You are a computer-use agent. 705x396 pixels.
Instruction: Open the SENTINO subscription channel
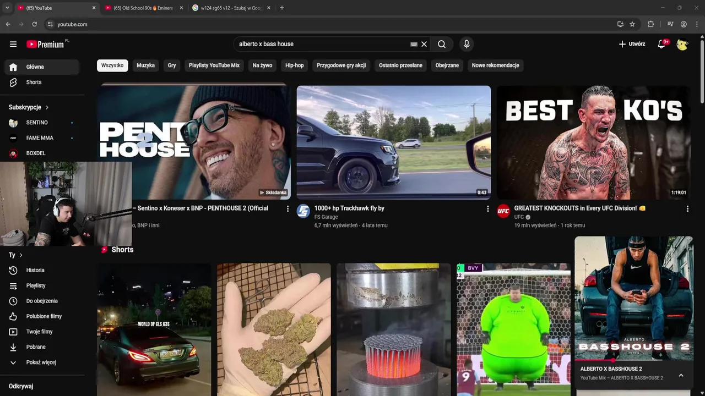pos(42,123)
